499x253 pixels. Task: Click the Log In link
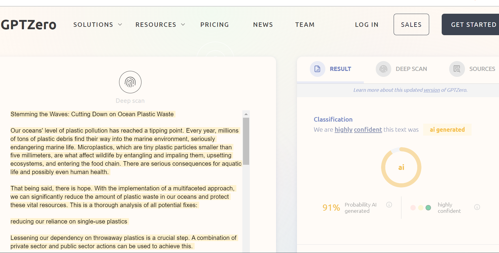366,25
